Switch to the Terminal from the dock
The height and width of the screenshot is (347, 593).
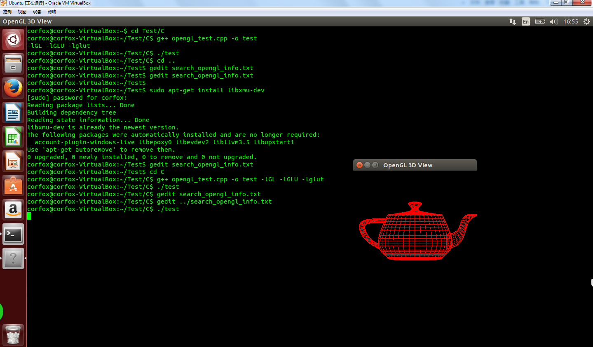13,234
